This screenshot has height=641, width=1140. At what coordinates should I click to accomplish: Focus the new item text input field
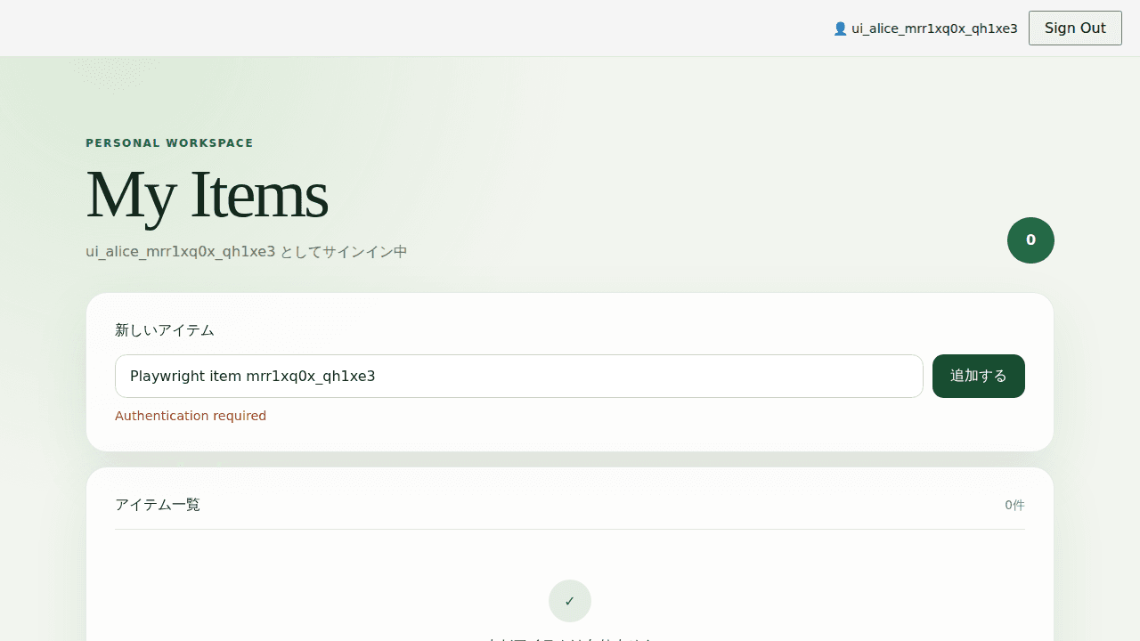[x=519, y=376]
